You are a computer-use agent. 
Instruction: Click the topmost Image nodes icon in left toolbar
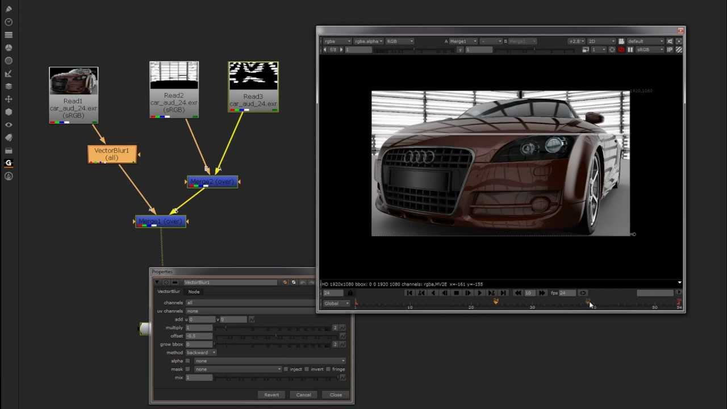[x=9, y=9]
